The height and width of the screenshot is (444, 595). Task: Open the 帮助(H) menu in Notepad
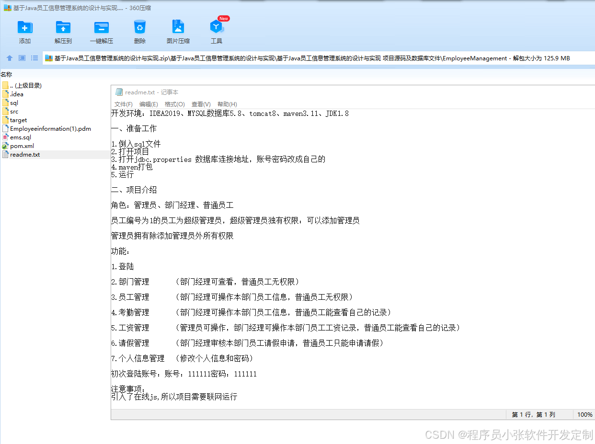pos(227,104)
